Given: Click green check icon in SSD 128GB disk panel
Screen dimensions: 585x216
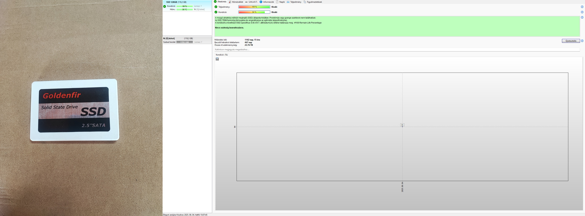Looking at the screenshot, I should (x=165, y=6).
